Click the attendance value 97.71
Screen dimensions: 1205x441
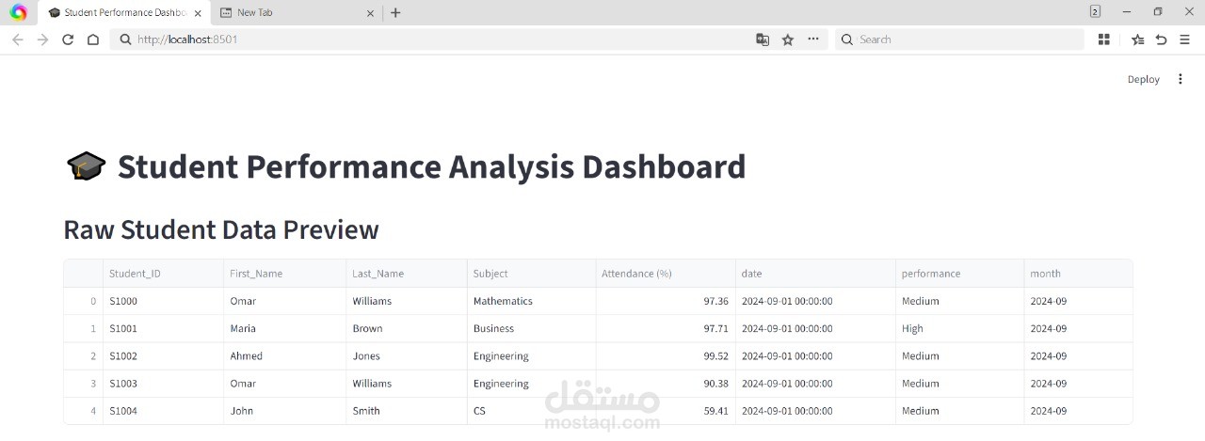pyautogui.click(x=666, y=328)
